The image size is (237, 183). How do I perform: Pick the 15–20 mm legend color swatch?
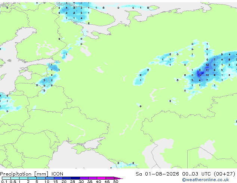58,178
